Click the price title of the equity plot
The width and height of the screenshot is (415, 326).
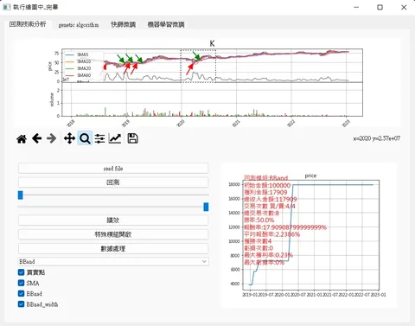(310, 176)
